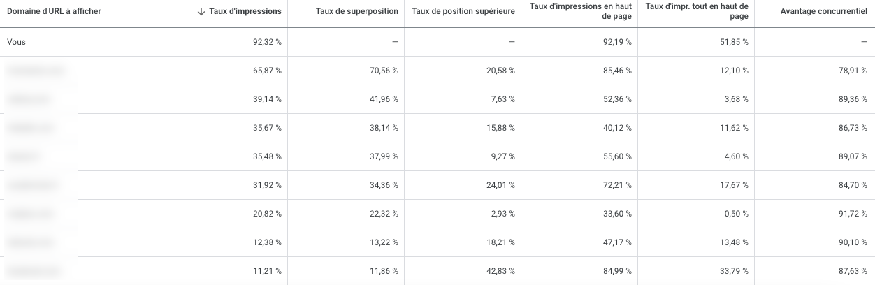Select Taux d'impressions en haut de page header
This screenshot has width=875, height=285.
tap(579, 12)
